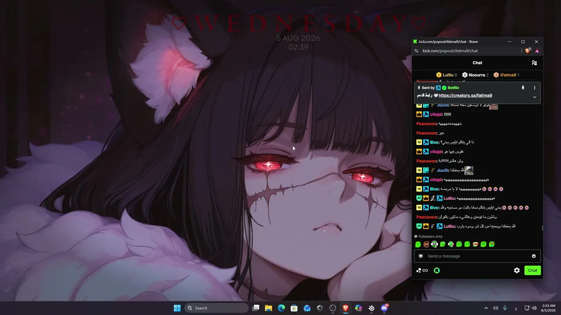This screenshot has height=315, width=561.
Task: Open the Windows Start menu
Action: point(177,308)
